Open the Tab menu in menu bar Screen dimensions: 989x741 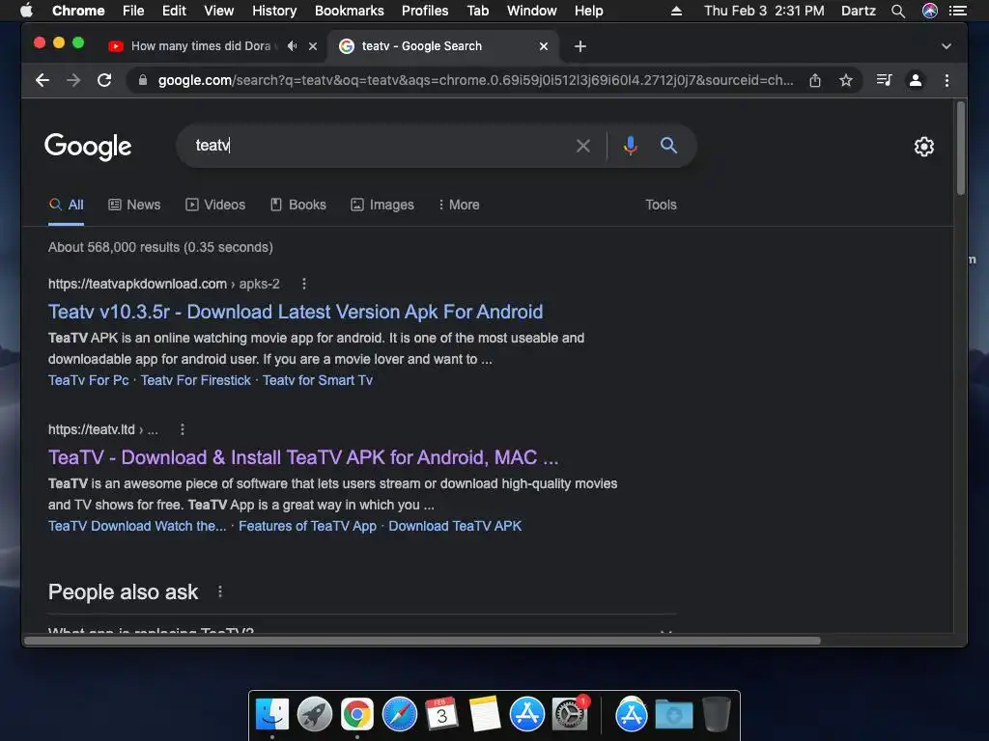click(x=477, y=11)
